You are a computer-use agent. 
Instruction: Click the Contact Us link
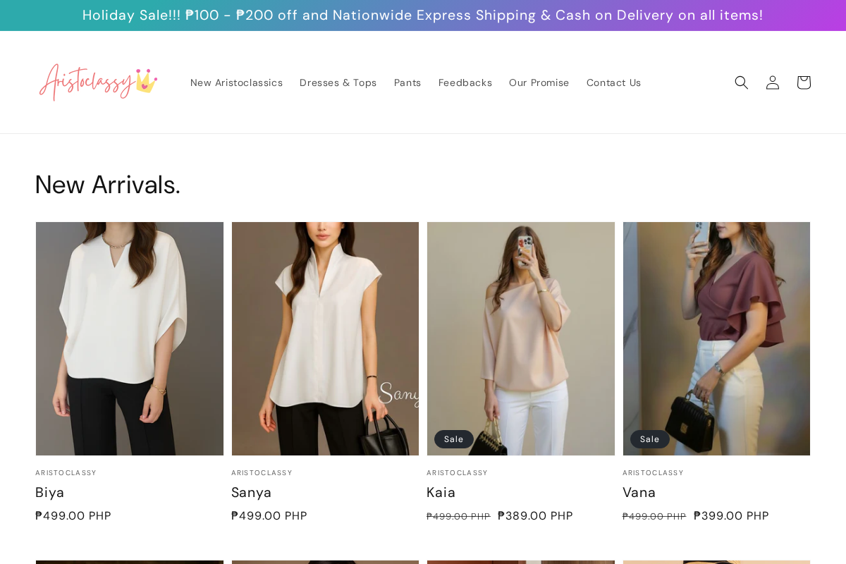point(613,82)
